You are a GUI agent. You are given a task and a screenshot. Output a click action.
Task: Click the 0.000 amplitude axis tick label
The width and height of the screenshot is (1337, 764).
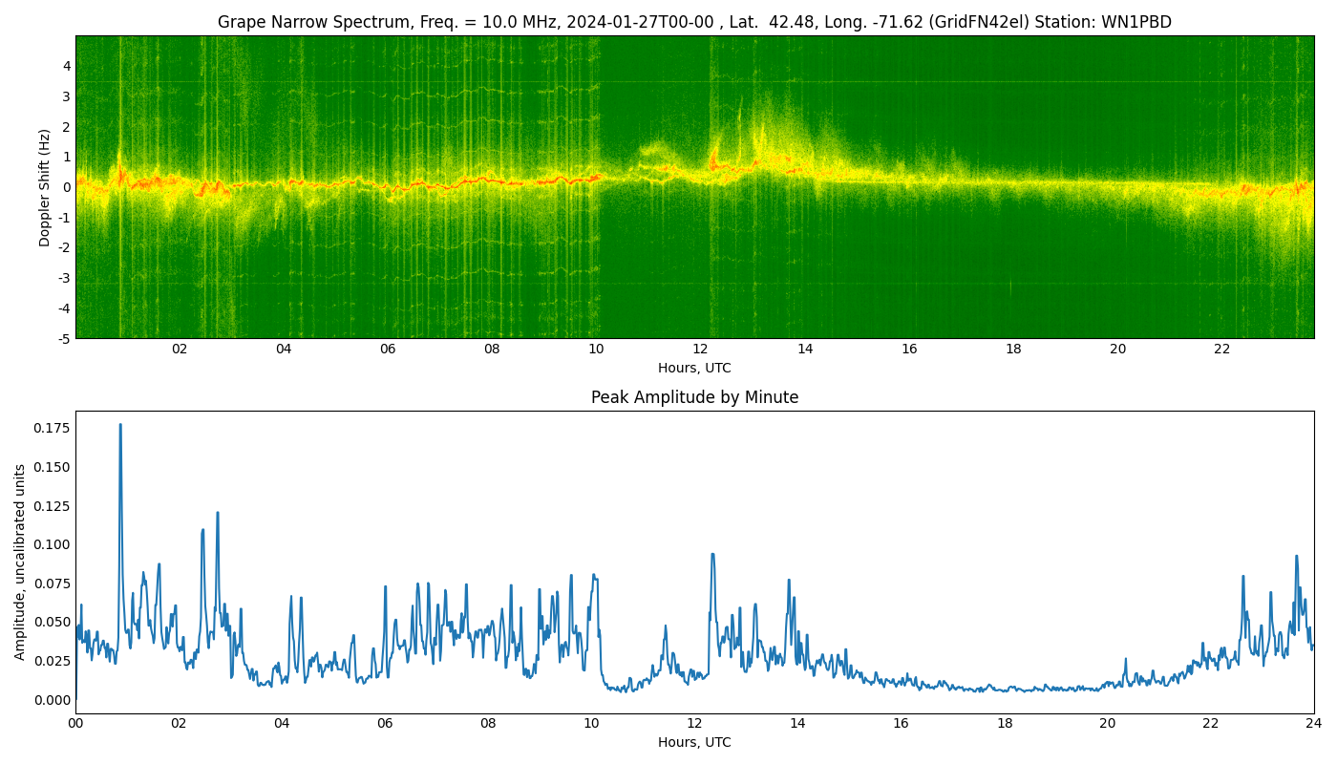[x=51, y=700]
